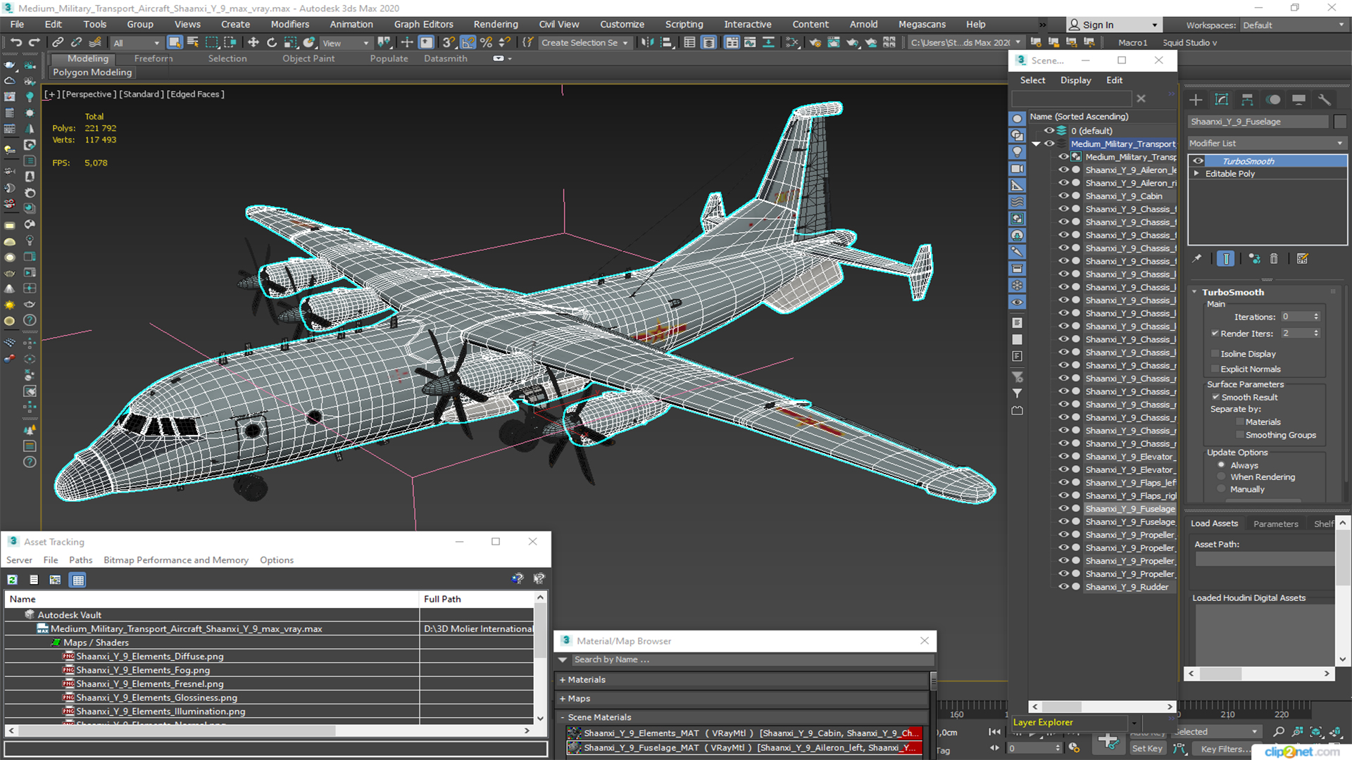The image size is (1352, 760).
Task: Click the object color swatch beside Shaanxi_Y_9_Fuselage
Action: [1340, 122]
